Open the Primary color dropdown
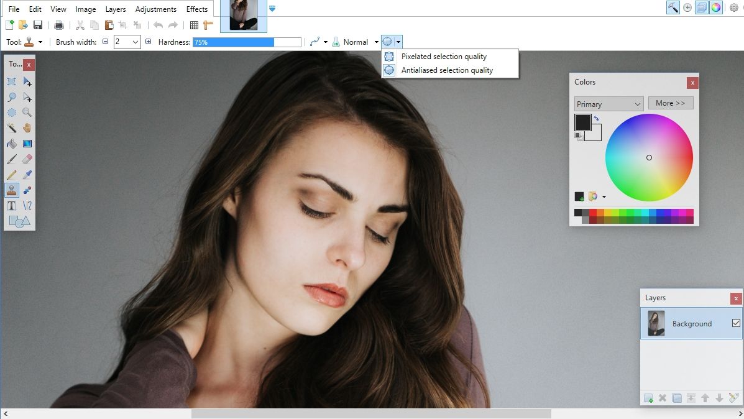The width and height of the screenshot is (744, 419). pos(608,103)
